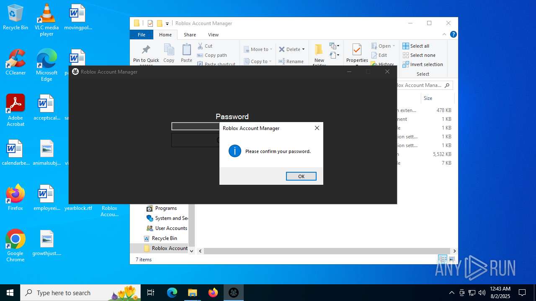Click the horizontal scrollbar left arrow
The image size is (536, 301).
[x=201, y=251]
